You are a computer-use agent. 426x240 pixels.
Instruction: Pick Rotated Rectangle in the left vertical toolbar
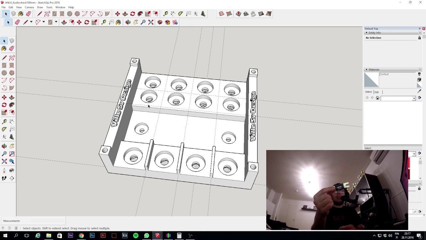(x=12, y=65)
